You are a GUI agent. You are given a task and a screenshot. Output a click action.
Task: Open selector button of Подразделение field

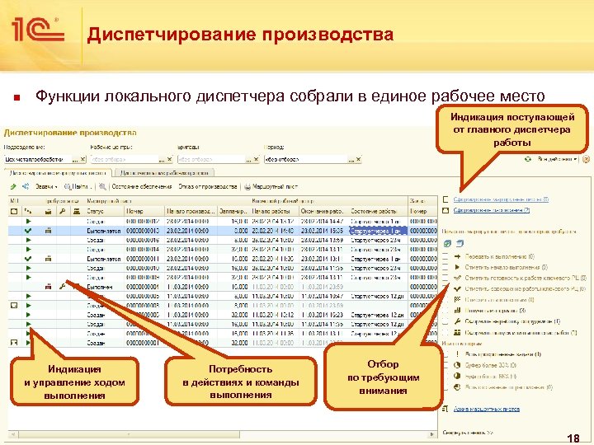coord(75,159)
